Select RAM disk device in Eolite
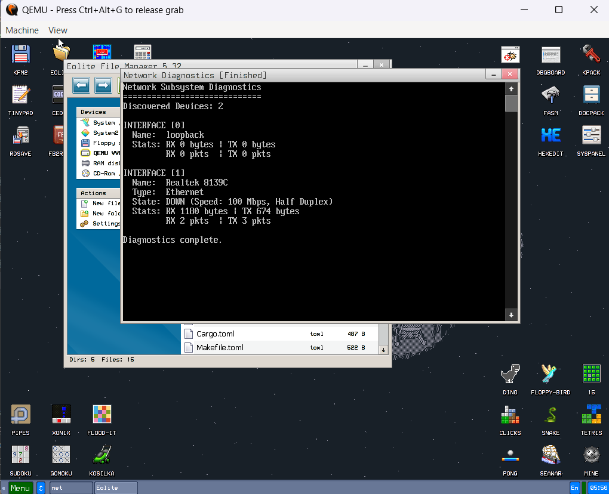Image resolution: width=609 pixels, height=494 pixels. (x=100, y=163)
